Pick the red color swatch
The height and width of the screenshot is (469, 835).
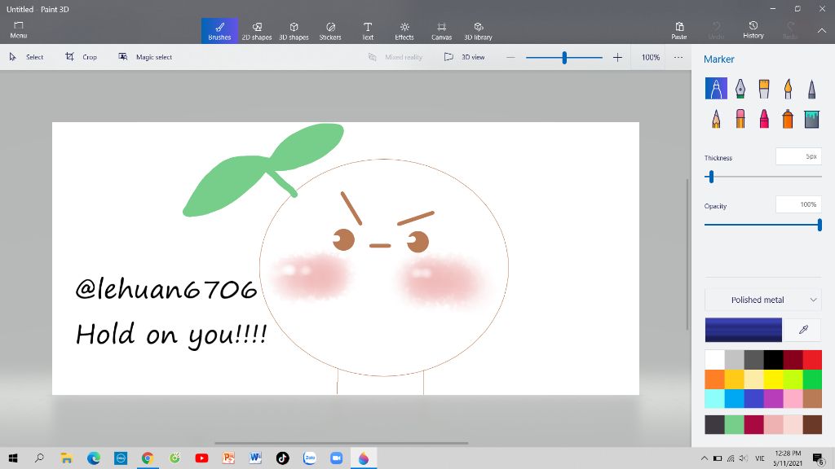[812, 359]
